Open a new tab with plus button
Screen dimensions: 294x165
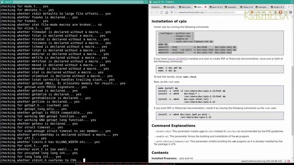[289, 7]
